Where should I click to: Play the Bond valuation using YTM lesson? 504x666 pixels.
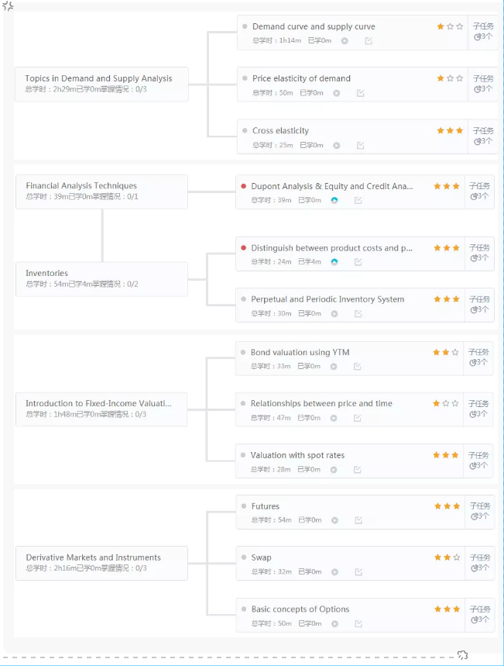[334, 366]
